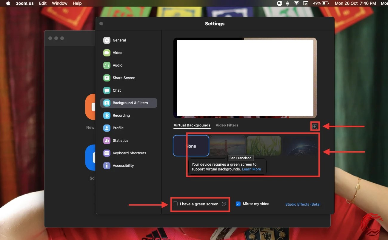Select Background & Filters in sidebar
Screen dimensions: 388x240
[129, 103]
